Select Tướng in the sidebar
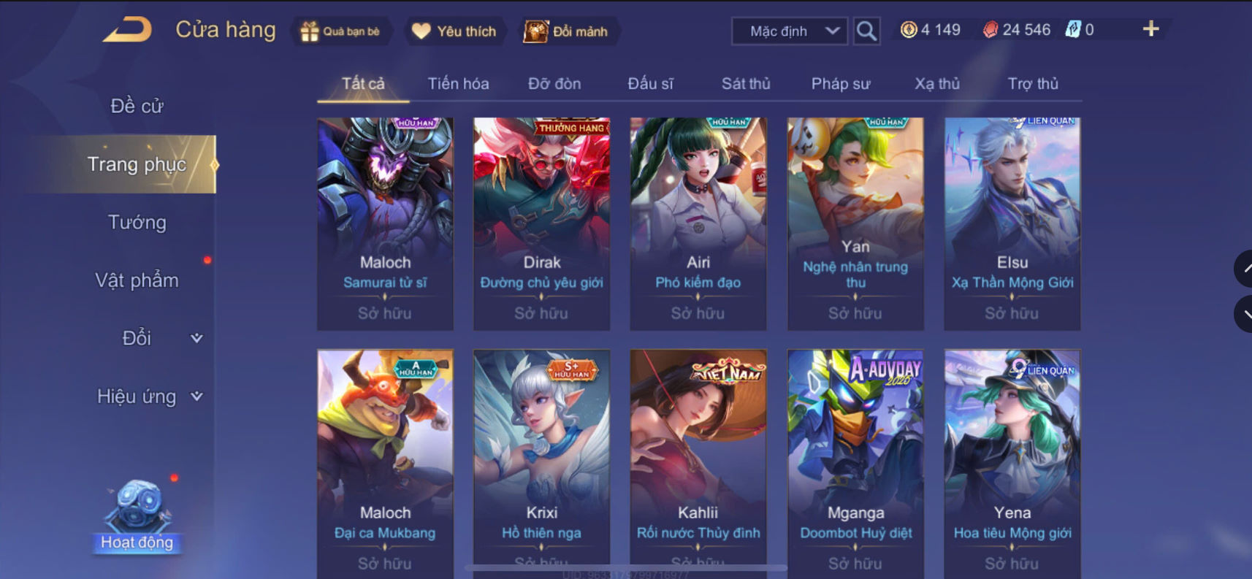The width and height of the screenshot is (1252, 579). pos(137,222)
